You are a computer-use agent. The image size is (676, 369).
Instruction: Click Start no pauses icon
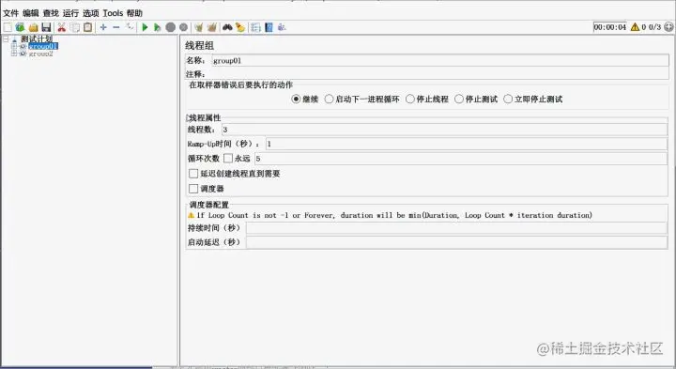point(158,27)
